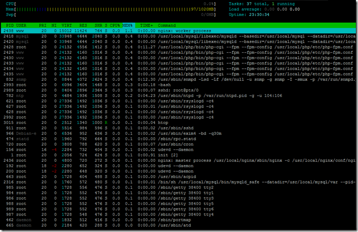Screen dimensions: 358x232
Task: Select rsyslogd row with PID 621
Action: (x=178, y=101)
